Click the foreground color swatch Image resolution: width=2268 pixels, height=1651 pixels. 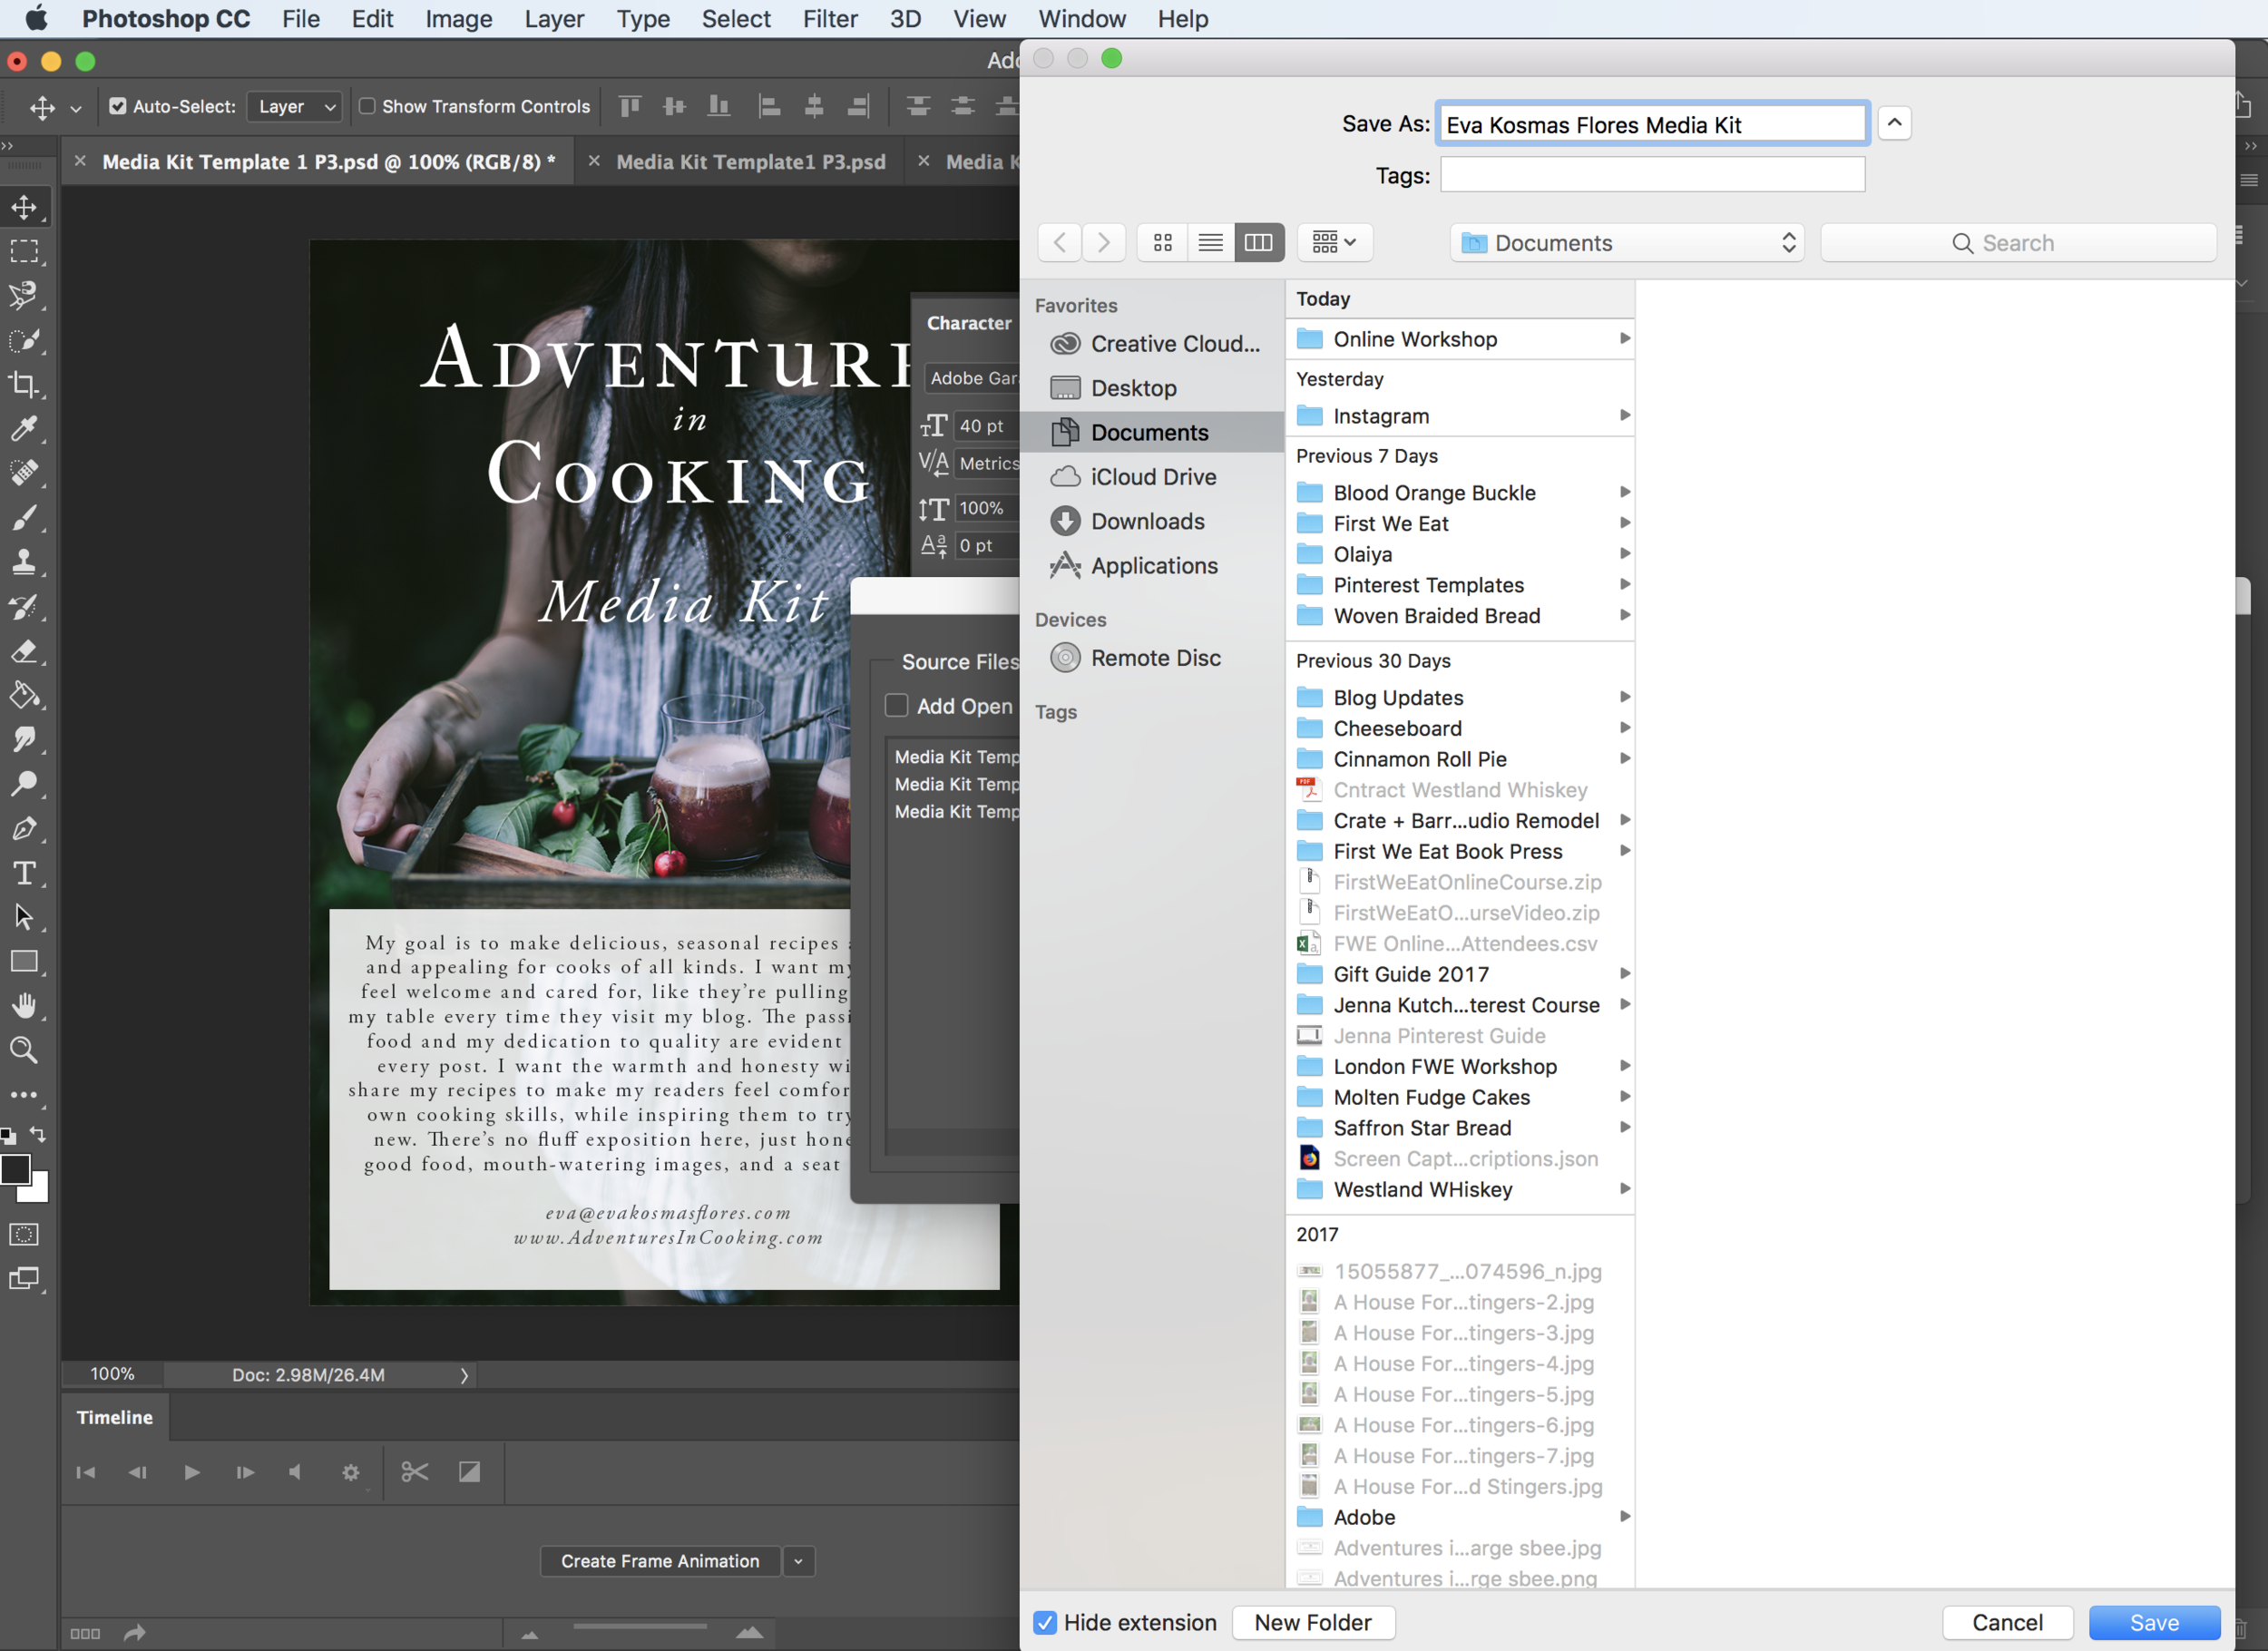coord(15,1169)
